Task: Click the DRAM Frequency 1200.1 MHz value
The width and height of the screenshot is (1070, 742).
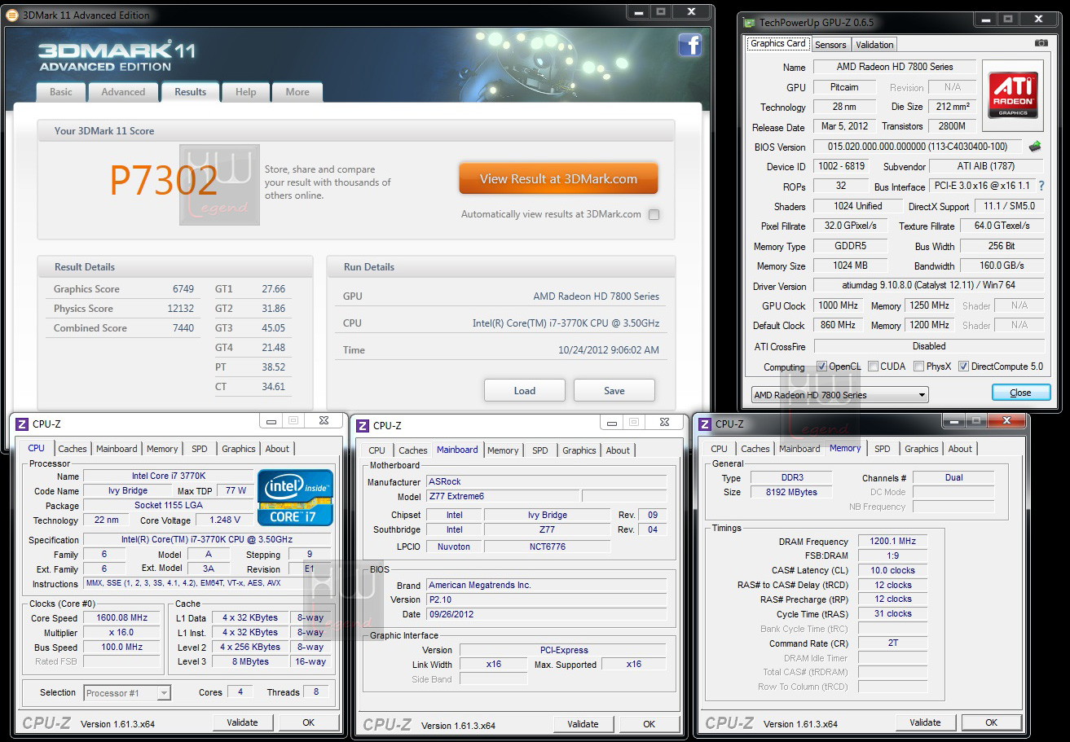Action: pyautogui.click(x=892, y=542)
